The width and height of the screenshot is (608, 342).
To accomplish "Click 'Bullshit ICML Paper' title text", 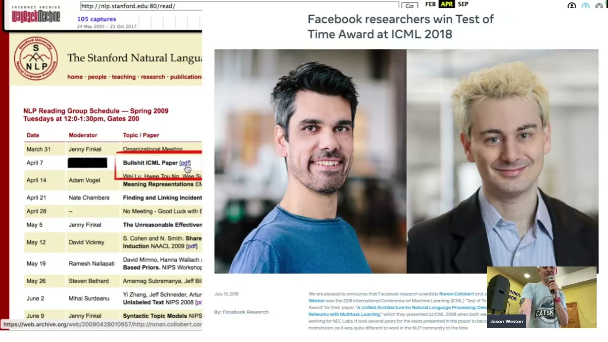I will coord(150,163).
